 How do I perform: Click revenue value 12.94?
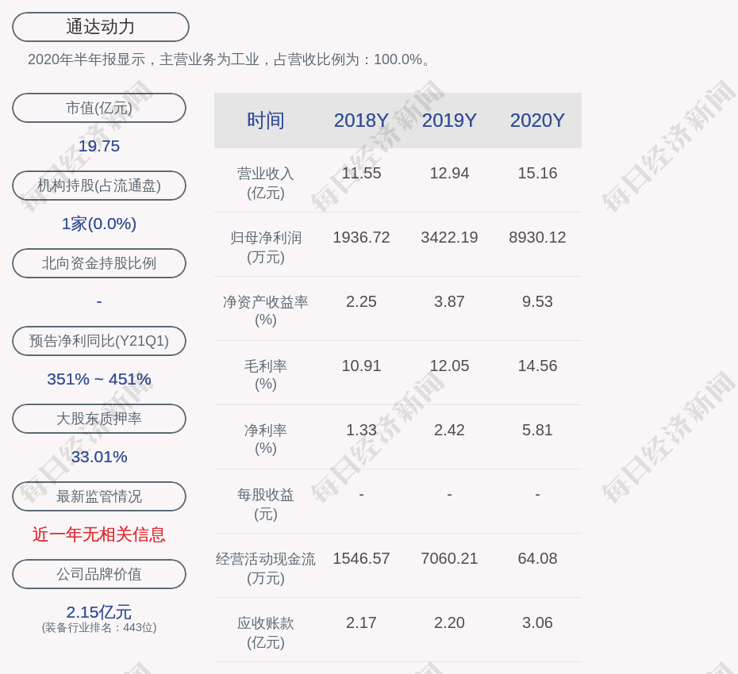click(x=449, y=173)
